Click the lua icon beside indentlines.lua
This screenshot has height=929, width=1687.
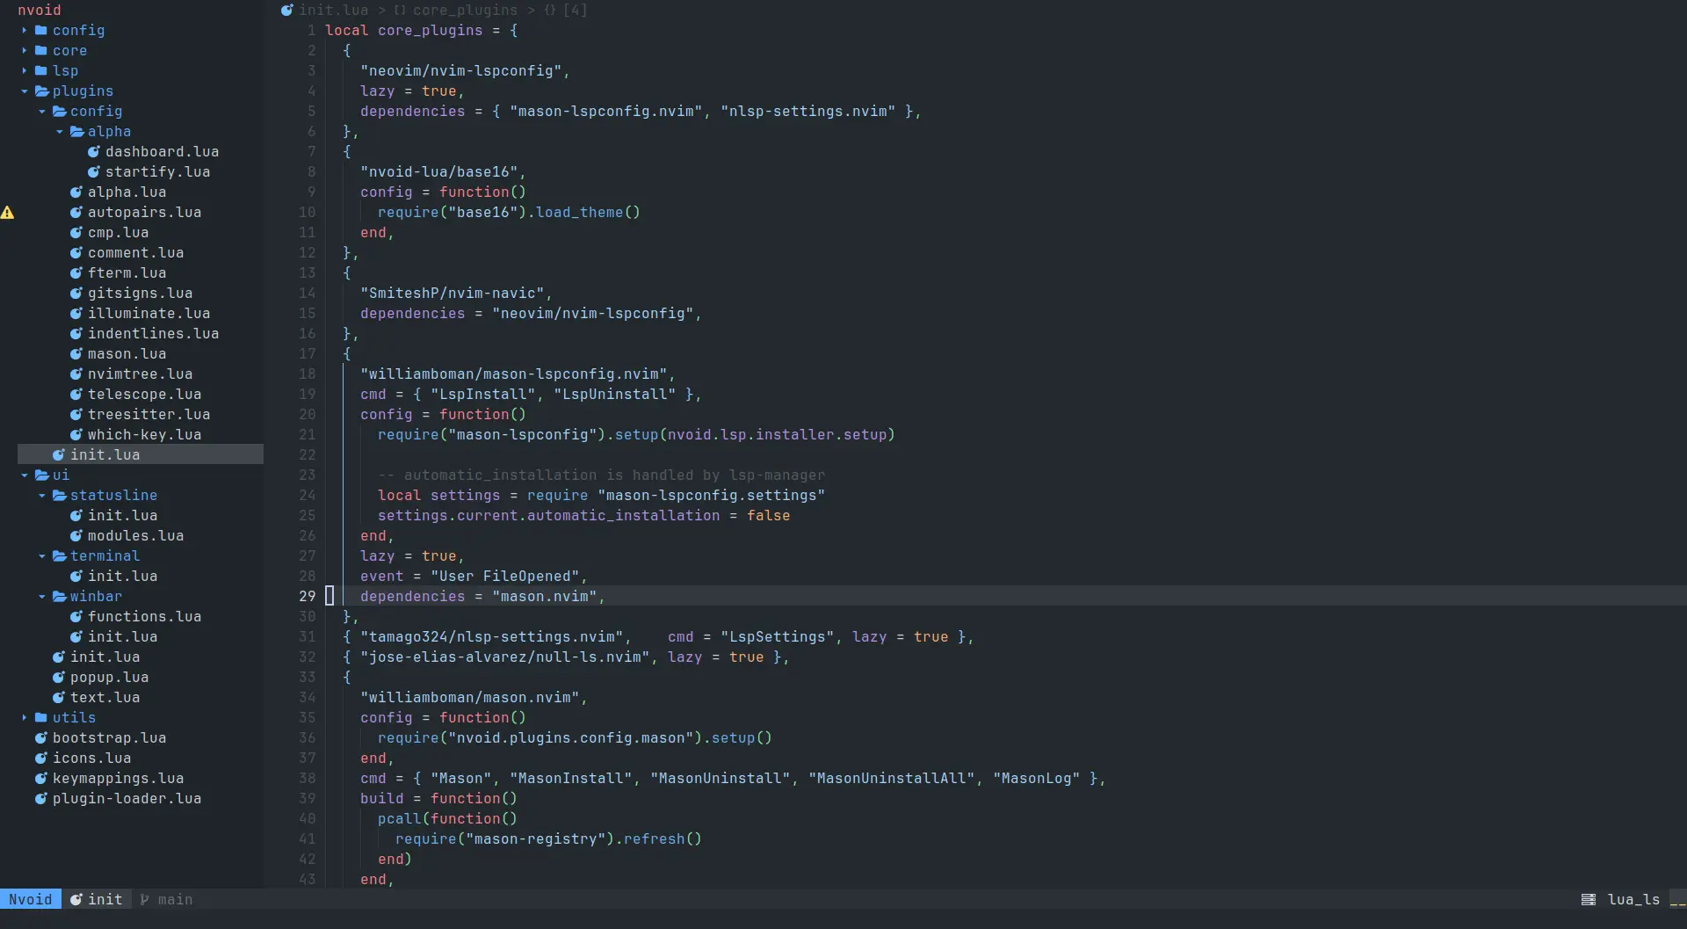pos(76,334)
